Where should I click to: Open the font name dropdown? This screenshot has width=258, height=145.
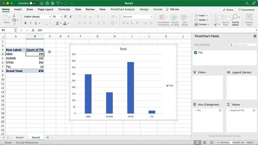click(50, 17)
